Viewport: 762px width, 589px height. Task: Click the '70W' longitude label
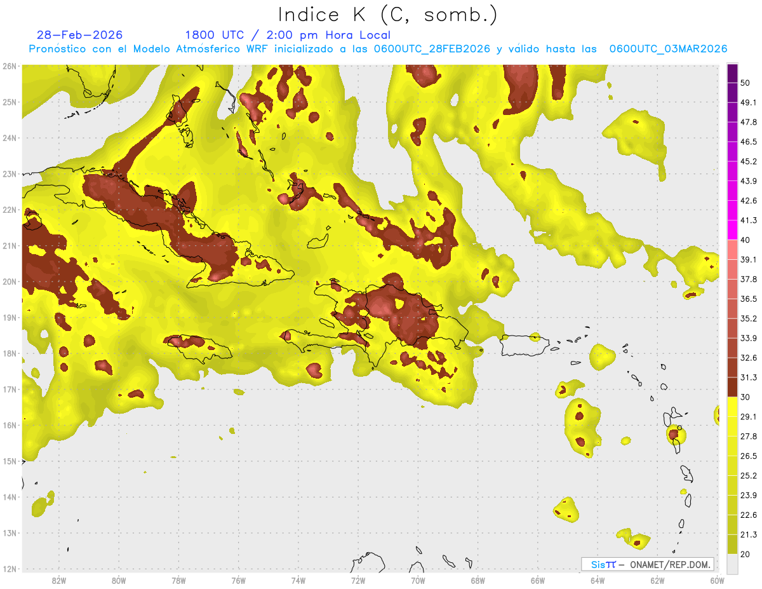pos(418,580)
